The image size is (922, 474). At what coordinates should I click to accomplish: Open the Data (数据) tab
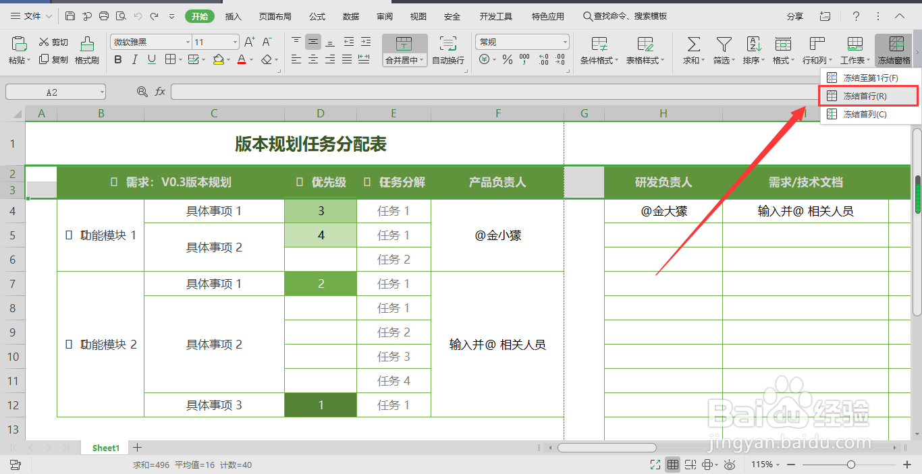[350, 16]
